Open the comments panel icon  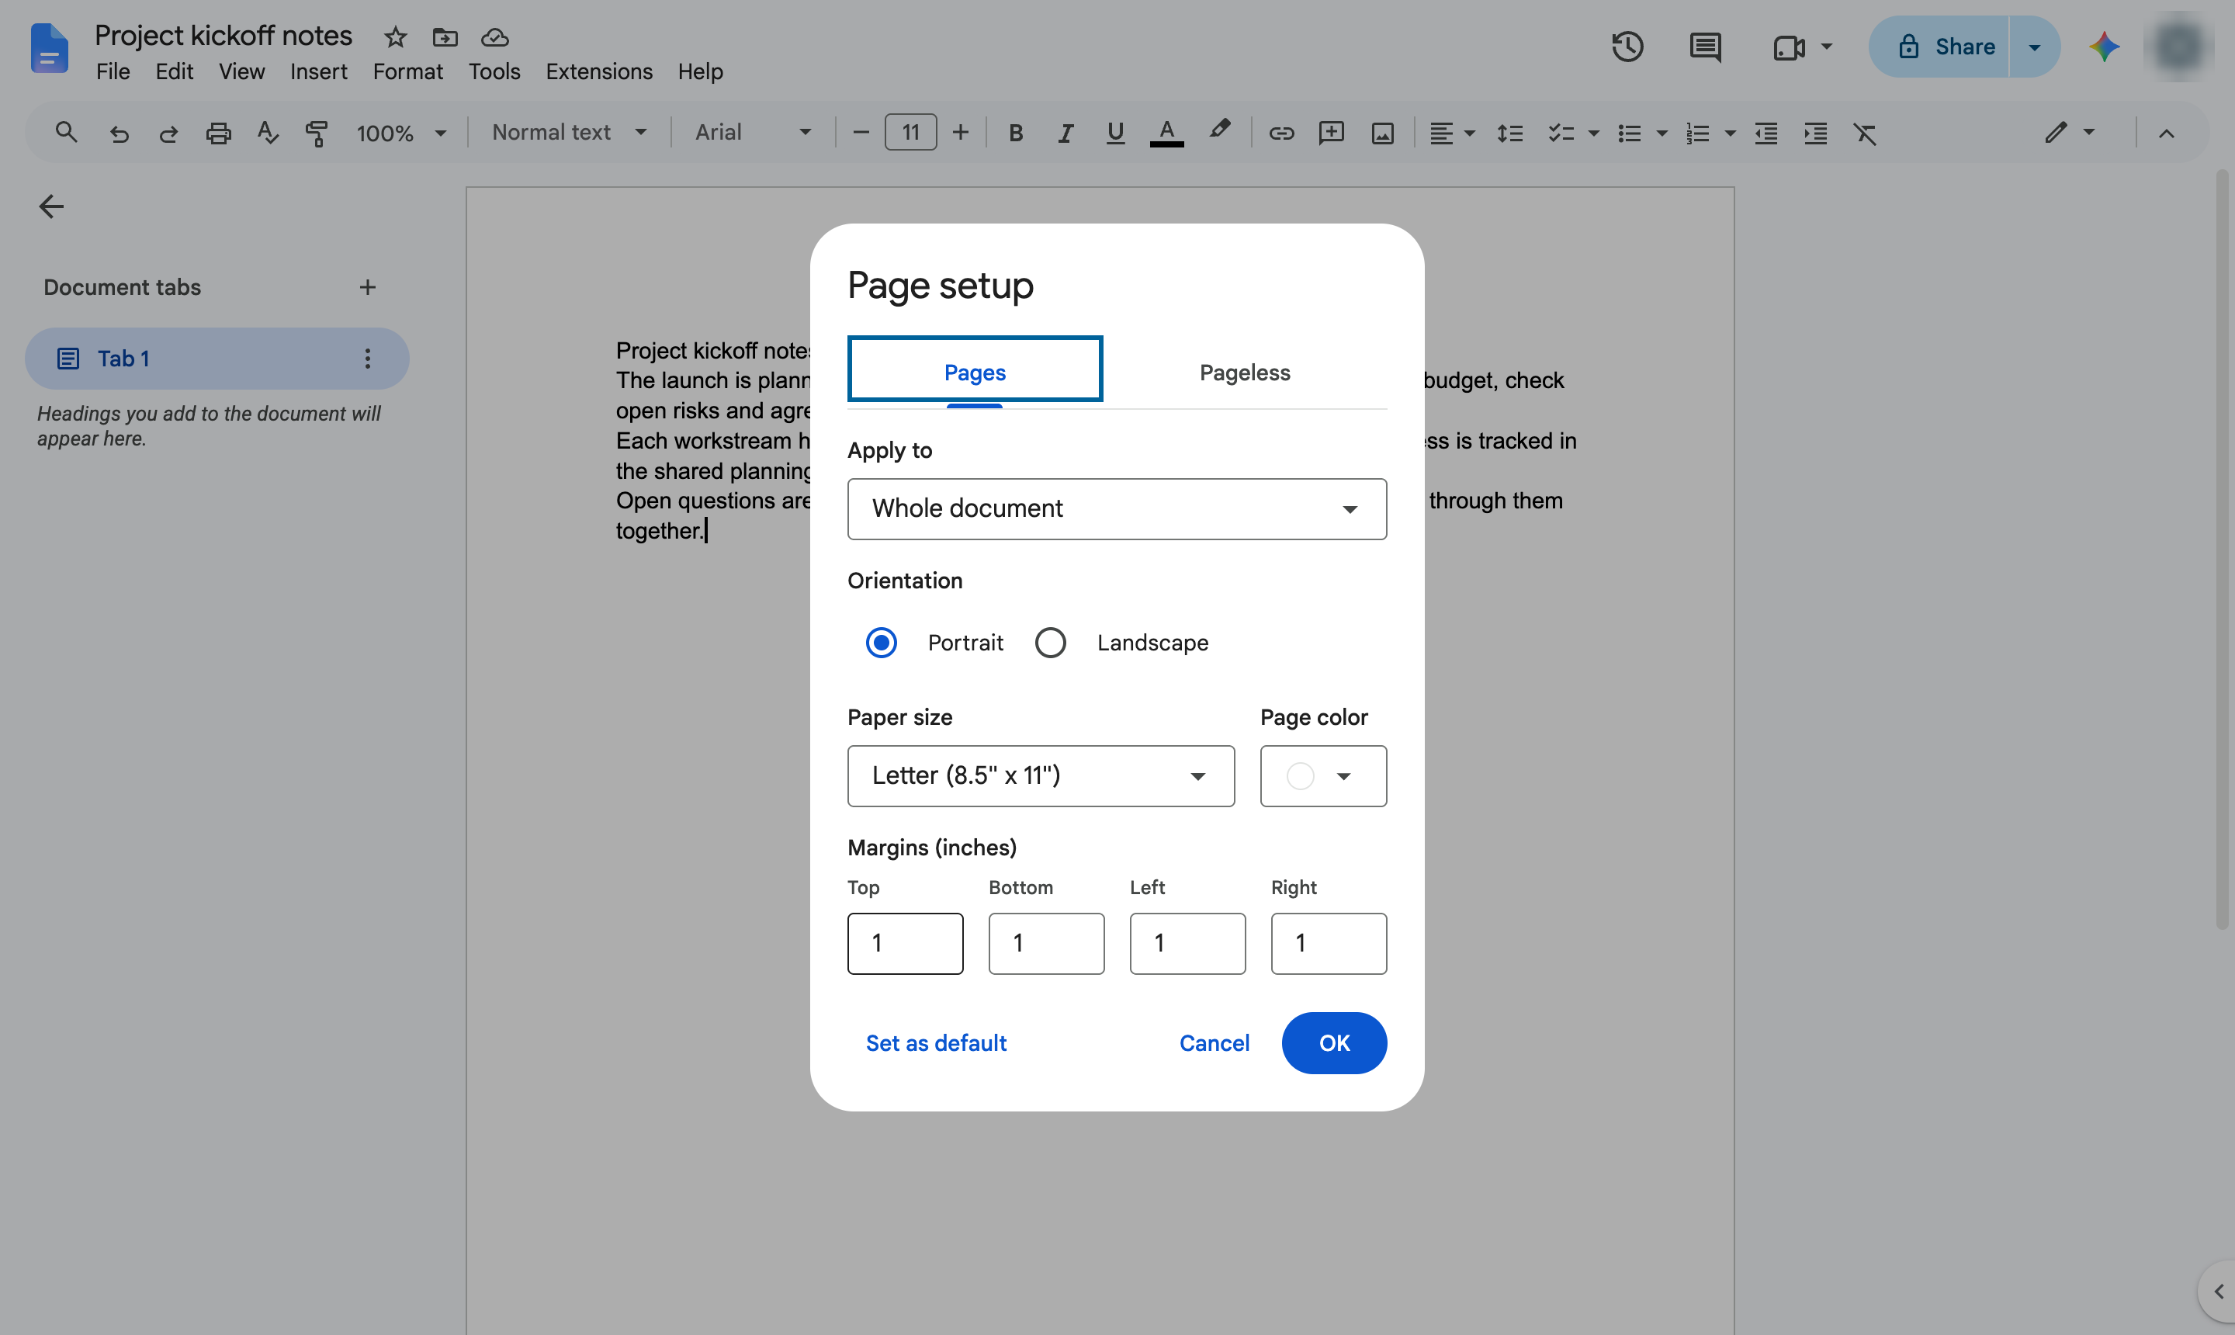point(1705,47)
